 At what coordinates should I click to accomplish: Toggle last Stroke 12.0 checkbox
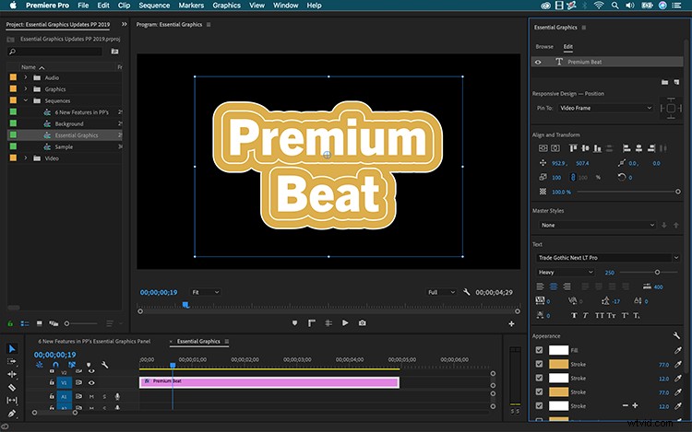539,405
